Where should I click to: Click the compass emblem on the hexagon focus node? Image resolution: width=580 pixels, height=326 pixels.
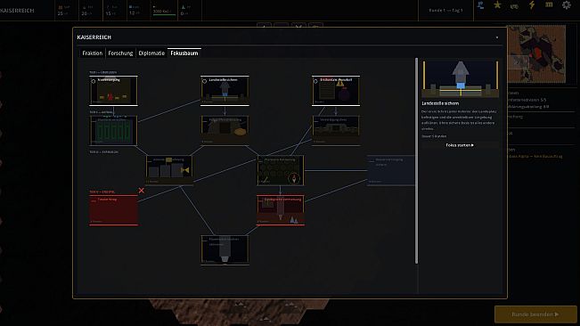[x=294, y=178]
